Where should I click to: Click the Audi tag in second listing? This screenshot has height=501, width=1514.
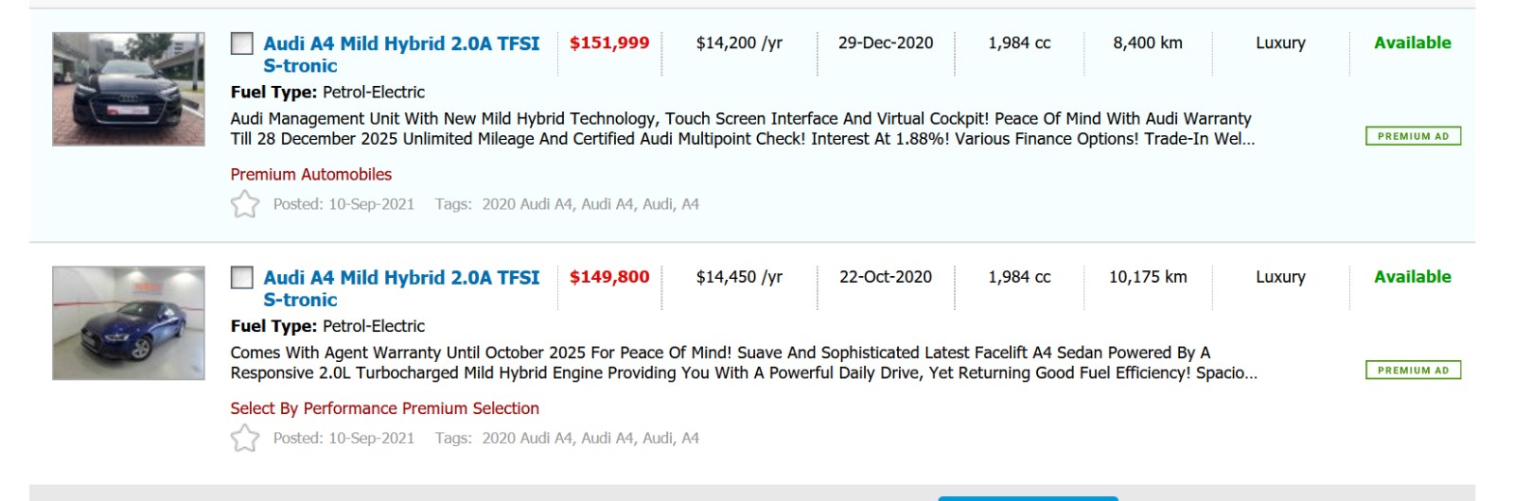[x=658, y=438]
